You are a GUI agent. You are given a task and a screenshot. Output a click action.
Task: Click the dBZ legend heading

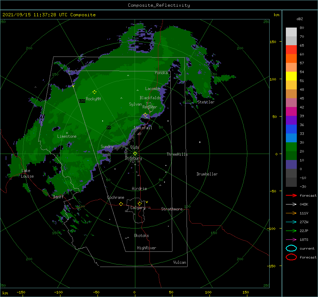(300, 19)
